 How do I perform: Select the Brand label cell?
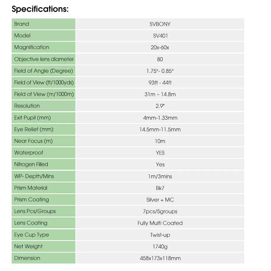[43, 24]
